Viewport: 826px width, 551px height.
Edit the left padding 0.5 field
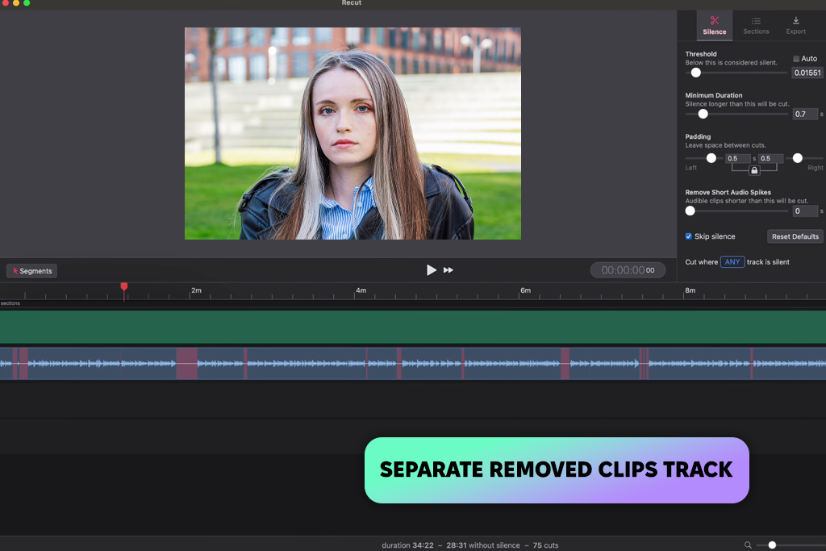[x=737, y=158]
